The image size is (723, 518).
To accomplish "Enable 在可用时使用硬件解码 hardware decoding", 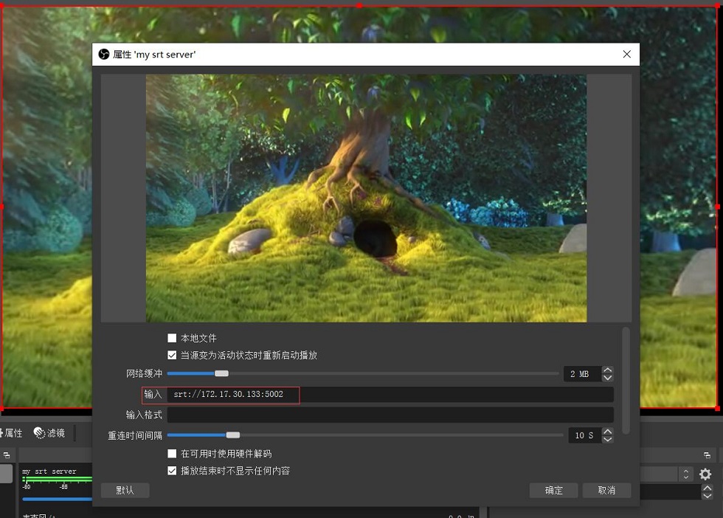I will (x=172, y=453).
